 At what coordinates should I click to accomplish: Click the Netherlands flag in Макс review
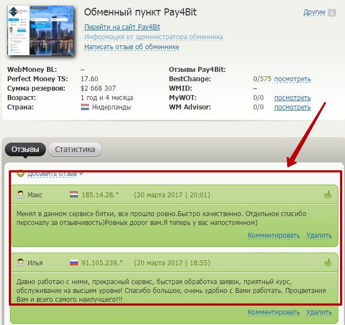(74, 195)
